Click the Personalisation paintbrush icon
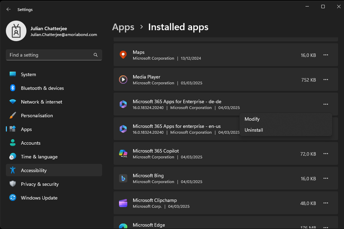Image resolution: width=344 pixels, height=229 pixels. pos(13,115)
